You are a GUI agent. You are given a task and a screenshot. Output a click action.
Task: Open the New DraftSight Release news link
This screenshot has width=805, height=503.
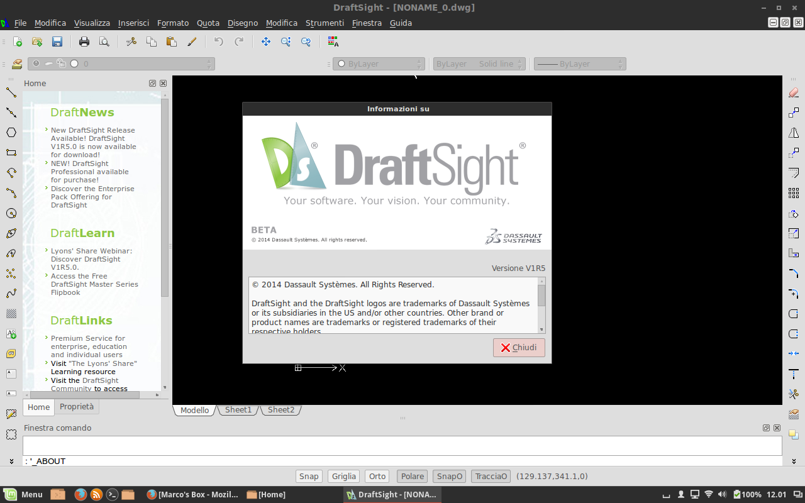(x=93, y=142)
